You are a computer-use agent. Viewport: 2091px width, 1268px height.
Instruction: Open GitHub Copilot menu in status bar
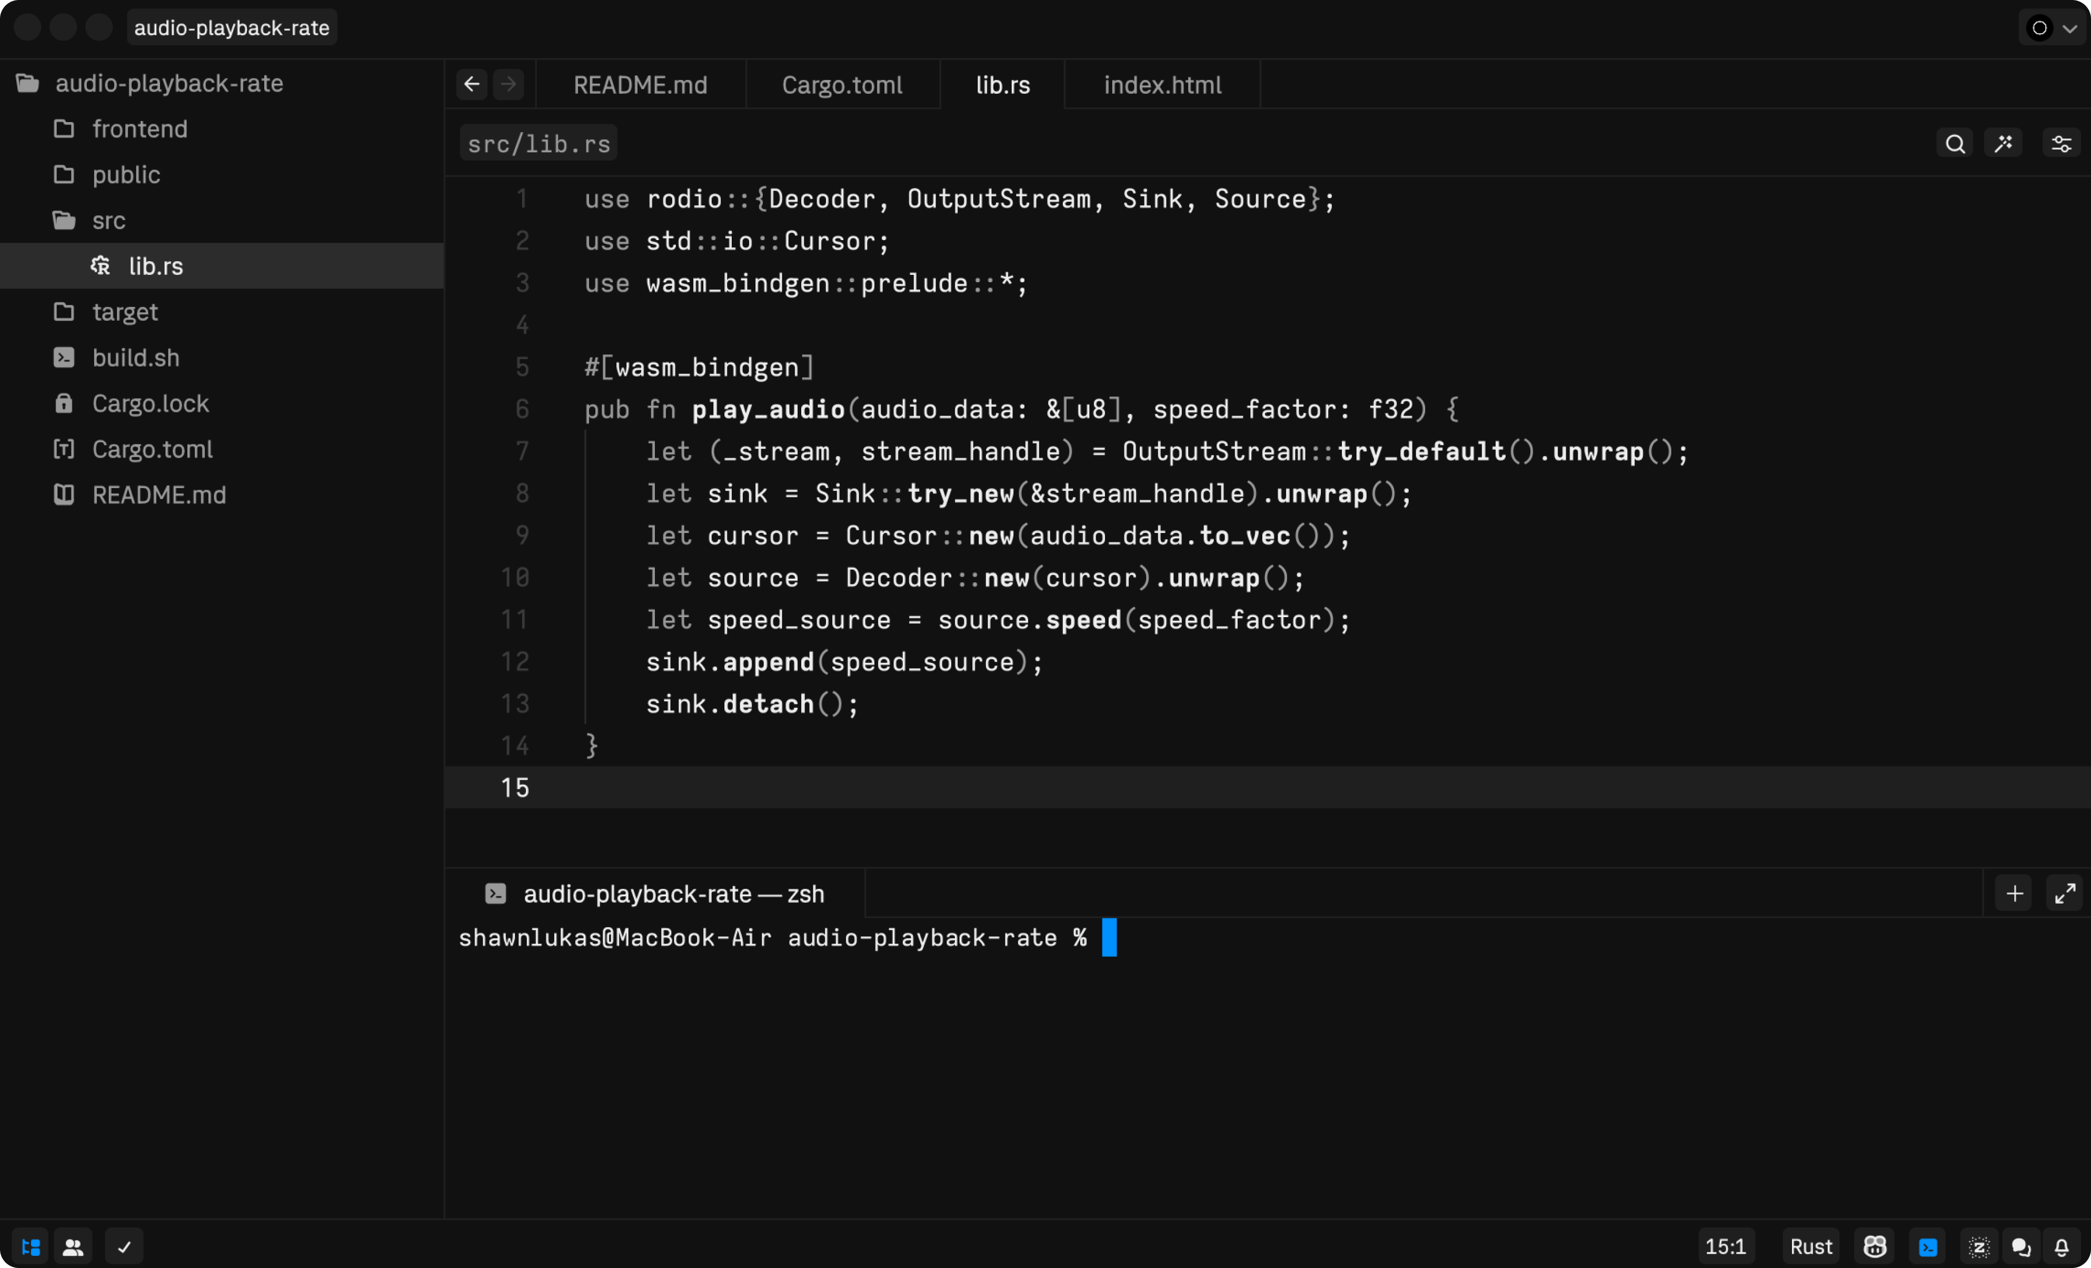(x=1875, y=1246)
